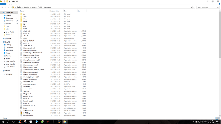
Task: Open the network tray icon
Action: [199, 122]
